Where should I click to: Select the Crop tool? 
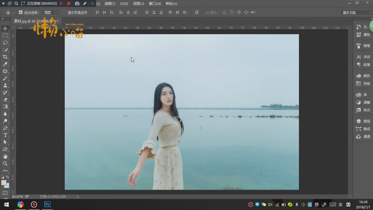click(x=5, y=57)
